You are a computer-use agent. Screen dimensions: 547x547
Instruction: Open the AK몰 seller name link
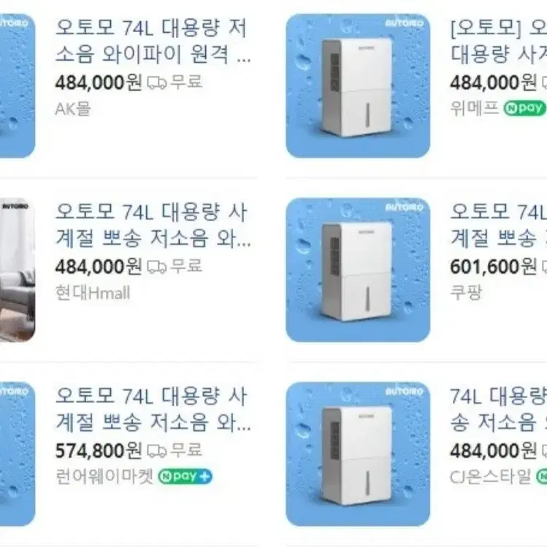tap(73, 109)
